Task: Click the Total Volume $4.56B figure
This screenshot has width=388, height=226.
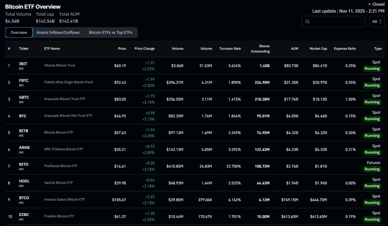Action: pyautogui.click(x=12, y=21)
